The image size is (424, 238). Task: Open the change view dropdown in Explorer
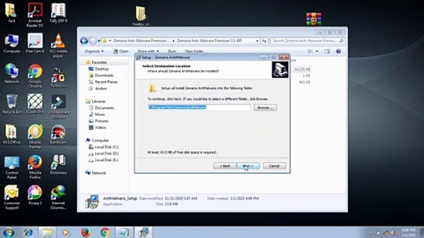point(317,51)
